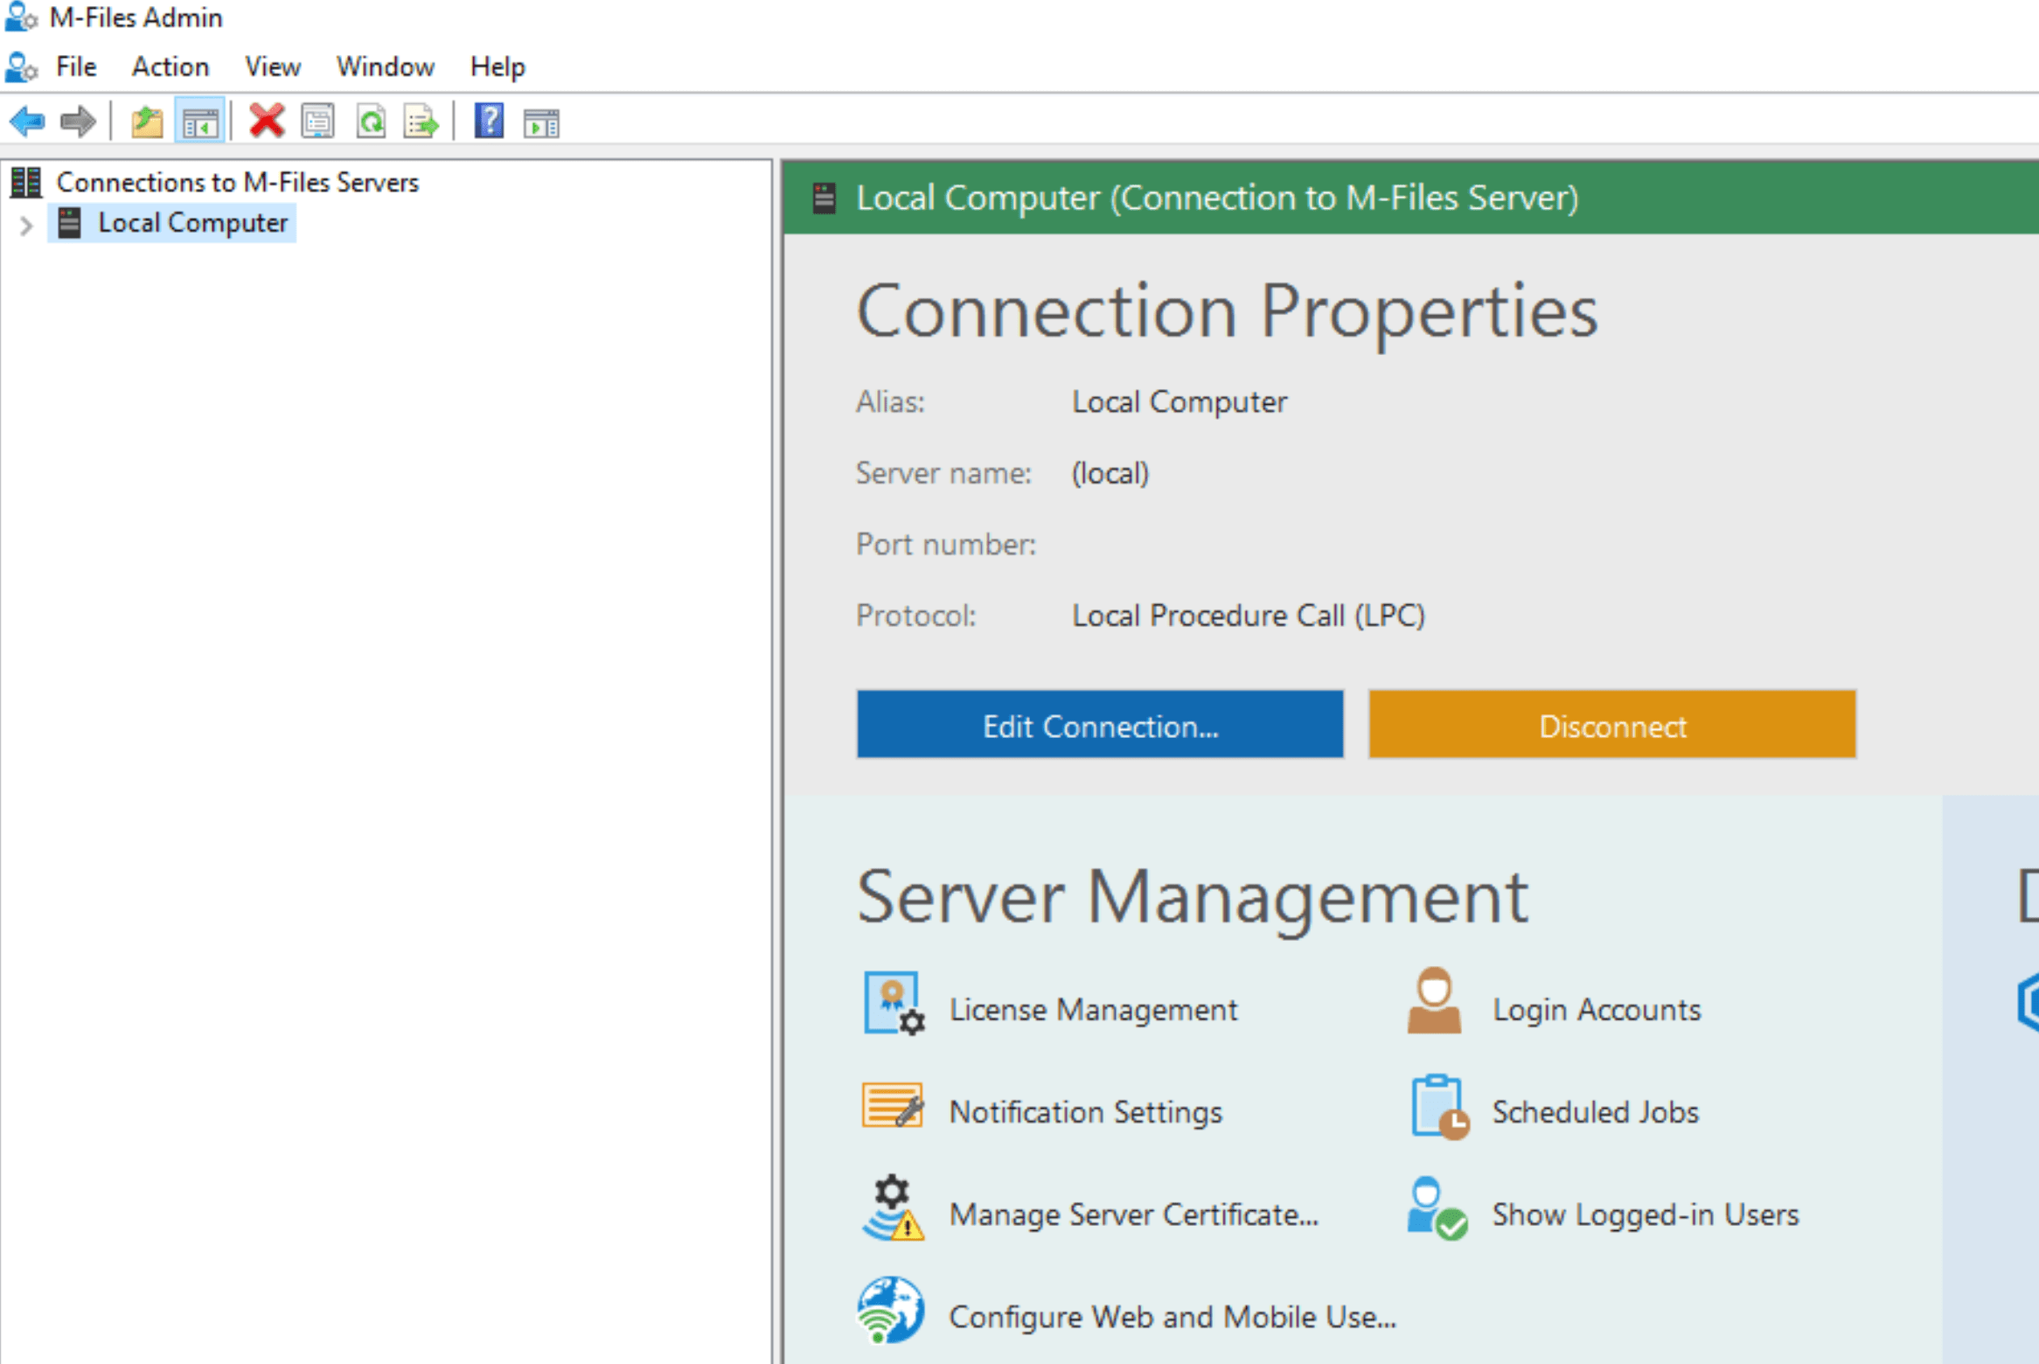Screen dimensions: 2039x1364
Task: Click Show Logged-in Users
Action: [x=1644, y=1214]
